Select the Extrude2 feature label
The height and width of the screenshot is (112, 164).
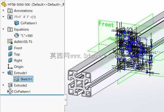pos(21,85)
